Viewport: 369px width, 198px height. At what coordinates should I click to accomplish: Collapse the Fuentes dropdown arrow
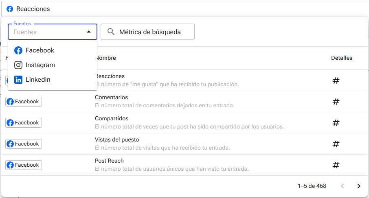(89, 32)
